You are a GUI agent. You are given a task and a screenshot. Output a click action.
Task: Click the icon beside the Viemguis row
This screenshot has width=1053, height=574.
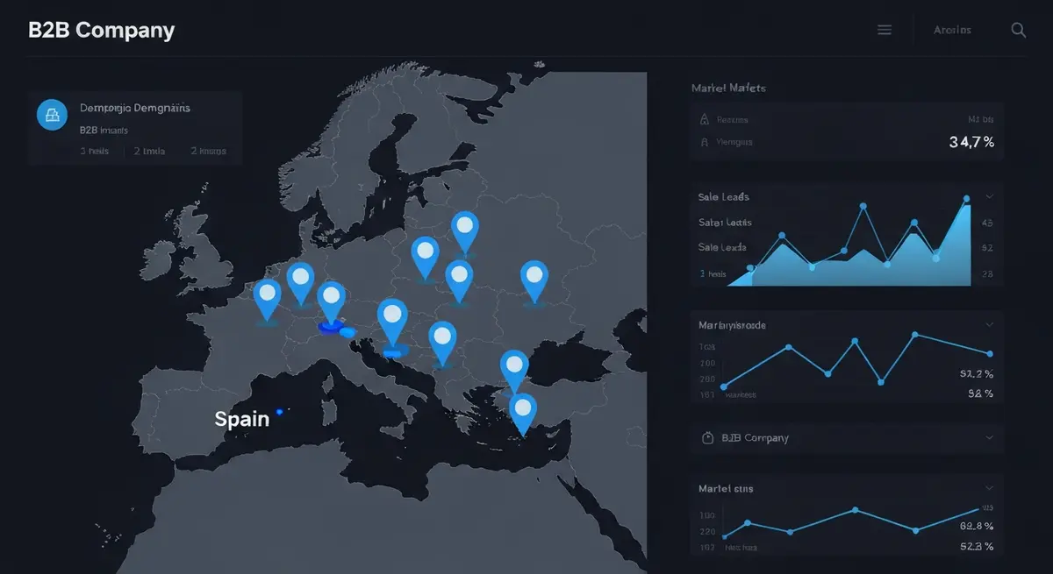click(x=703, y=141)
